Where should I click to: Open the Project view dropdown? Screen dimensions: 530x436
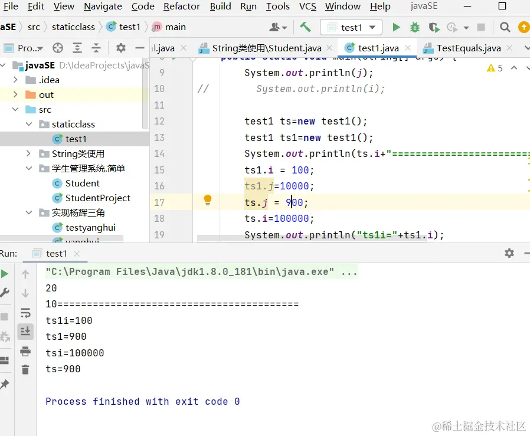click(24, 48)
